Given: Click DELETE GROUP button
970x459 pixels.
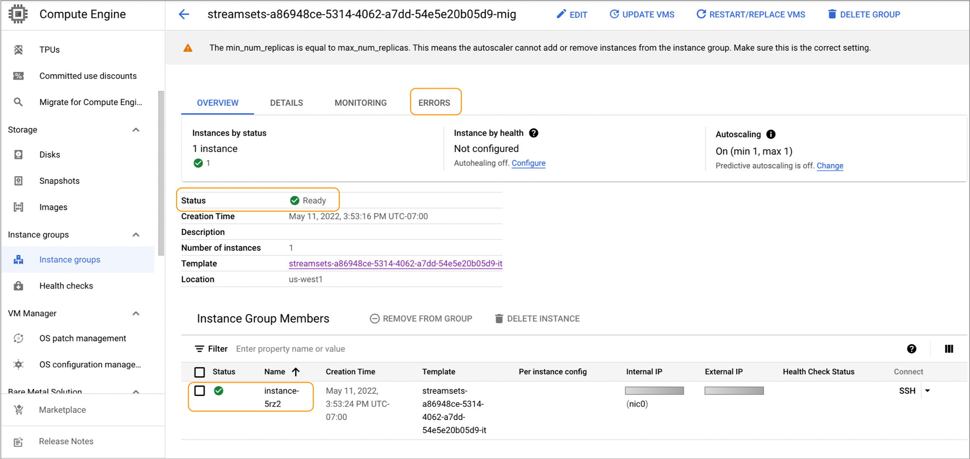Looking at the screenshot, I should click(x=864, y=14).
